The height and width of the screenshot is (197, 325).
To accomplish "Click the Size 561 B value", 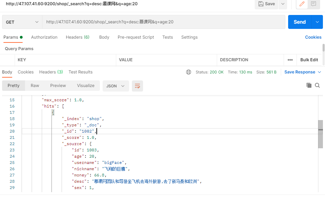I will pos(271,72).
